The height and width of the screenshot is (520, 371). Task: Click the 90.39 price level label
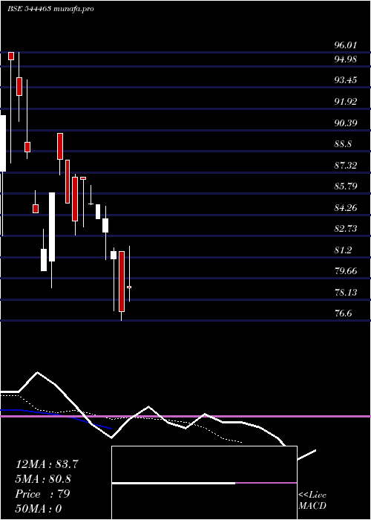click(x=346, y=123)
